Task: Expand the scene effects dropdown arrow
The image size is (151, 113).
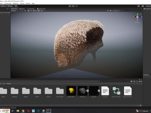Action: coord(36,11)
